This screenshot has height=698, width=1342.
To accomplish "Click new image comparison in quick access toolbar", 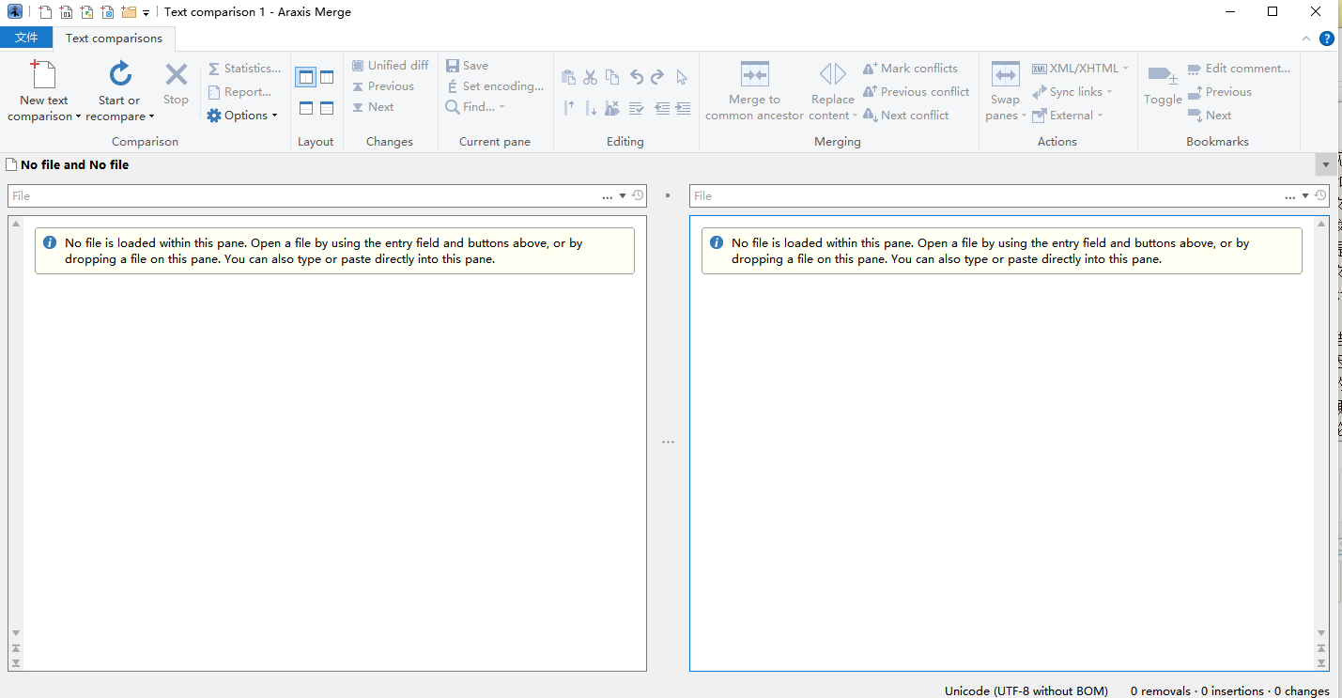I will (x=86, y=12).
